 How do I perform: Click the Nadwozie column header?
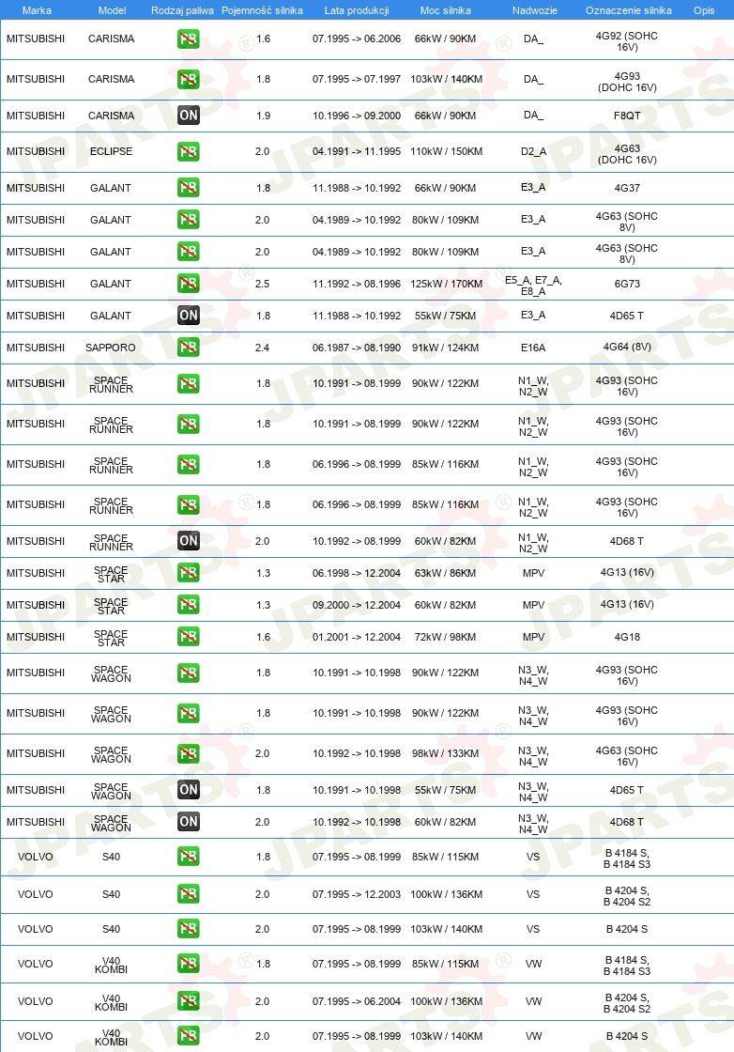[534, 10]
